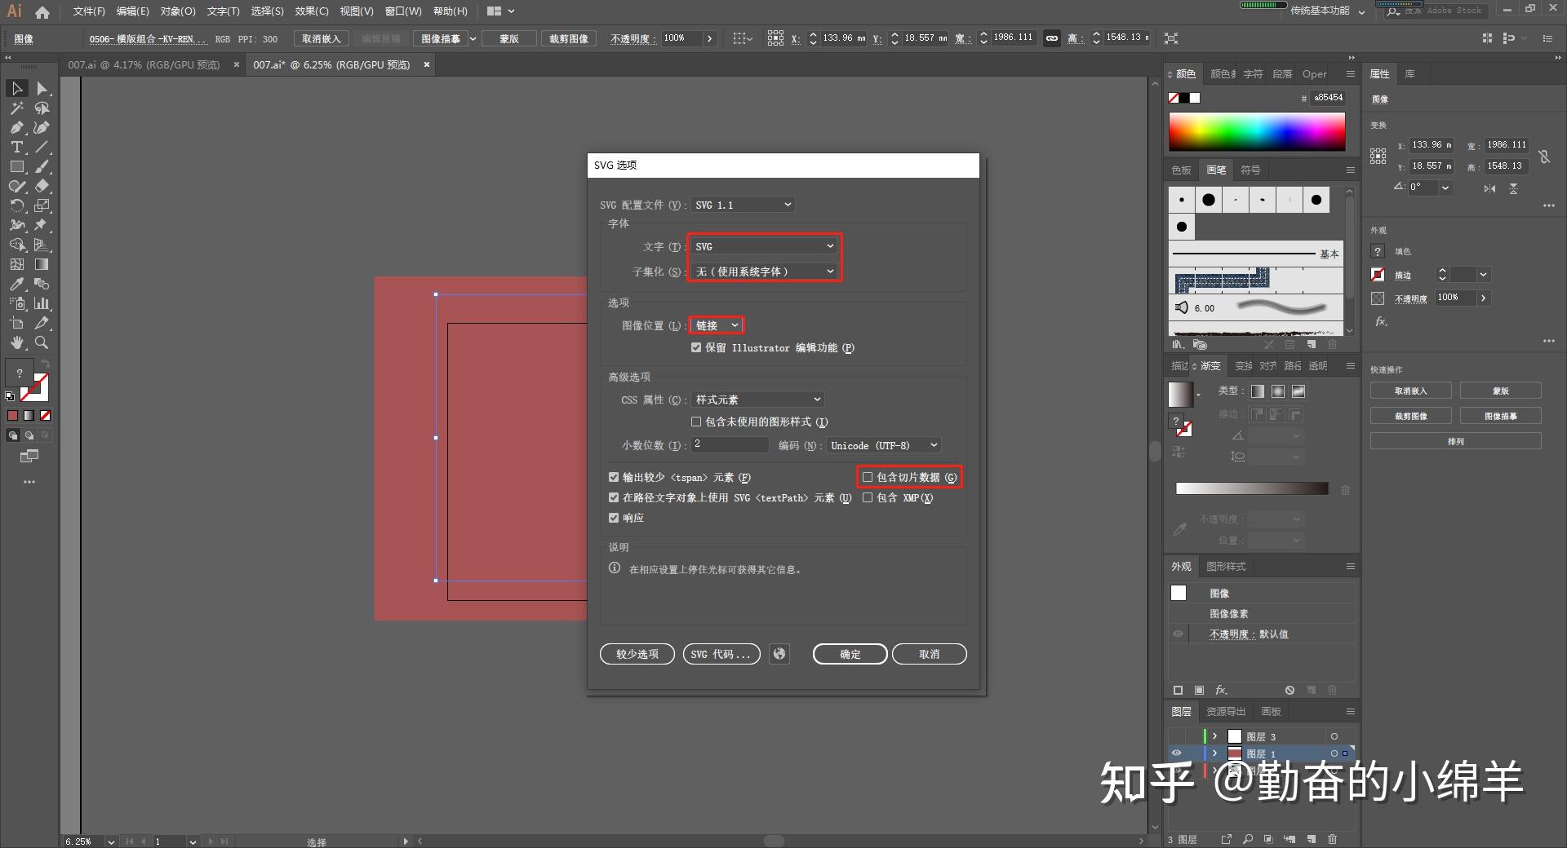Open the SVG 配置文件 dropdown
This screenshot has width=1567, height=848.
click(x=743, y=205)
